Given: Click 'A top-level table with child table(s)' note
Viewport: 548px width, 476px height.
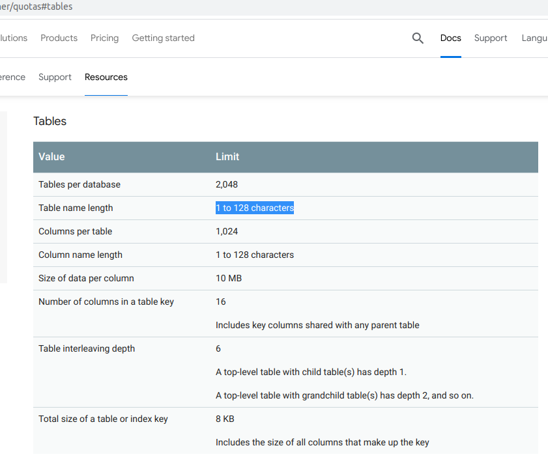Looking at the screenshot, I should pos(311,372).
